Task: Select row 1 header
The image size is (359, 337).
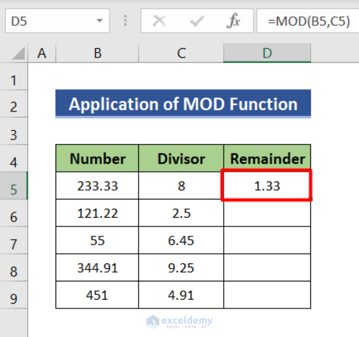Action: pos(14,76)
